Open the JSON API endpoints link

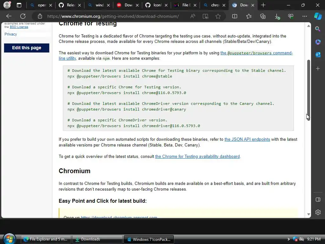point(247,139)
